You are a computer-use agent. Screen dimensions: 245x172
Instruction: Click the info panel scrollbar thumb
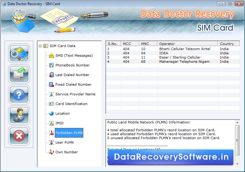coord(237,140)
